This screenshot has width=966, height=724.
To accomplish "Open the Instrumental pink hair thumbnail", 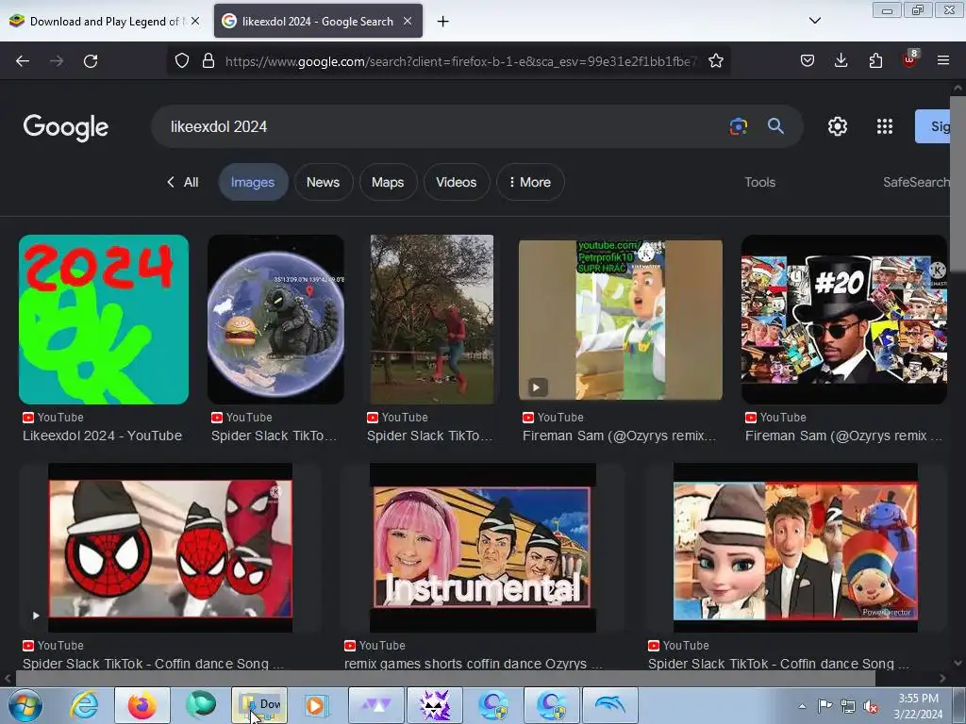I will coord(482,548).
